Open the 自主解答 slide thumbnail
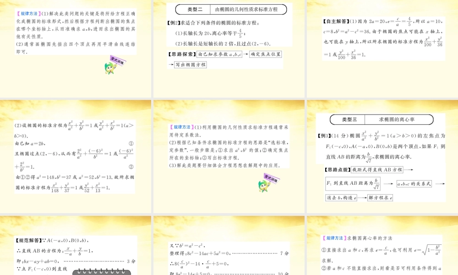Image resolution: width=458 pixels, height=275 pixels. [382, 49]
